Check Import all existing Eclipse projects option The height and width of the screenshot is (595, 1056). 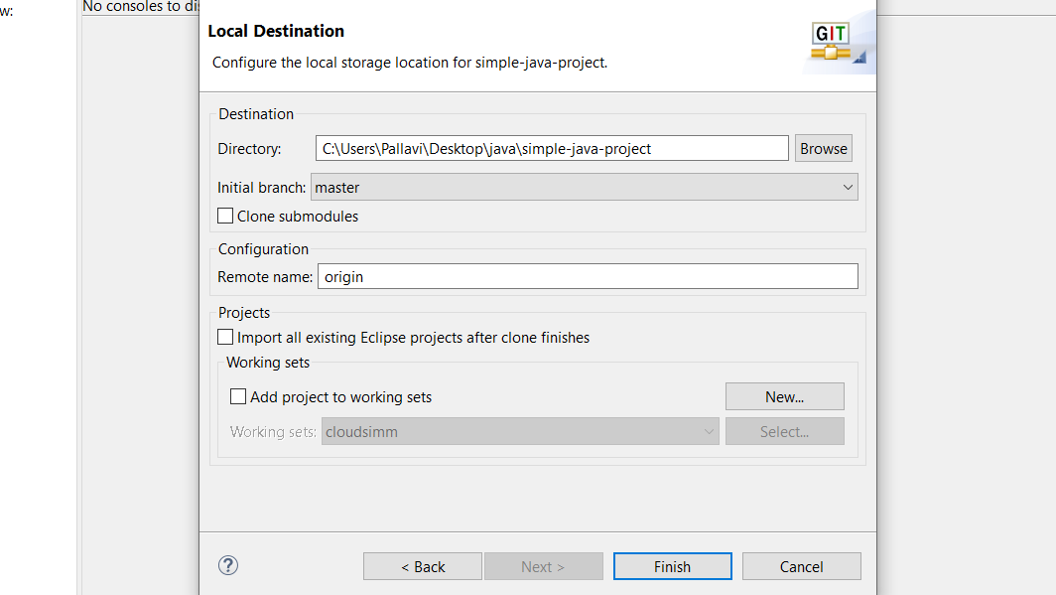pos(226,338)
